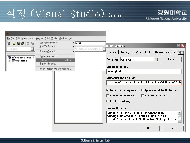The image size is (190, 143).
Task: Click Project Options scrollbar down arrow
Action: pos(179,121)
